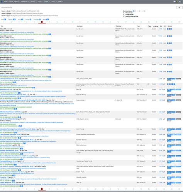Open the Libgen mirror badge in the English Studies vol. 95 row
The image size is (183, 192).
169,183
